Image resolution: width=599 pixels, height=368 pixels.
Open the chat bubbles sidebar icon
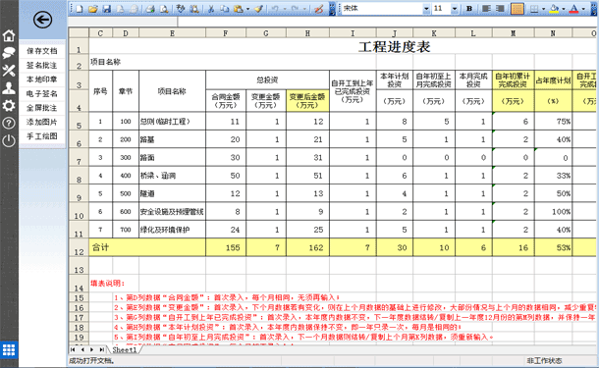click(9, 53)
